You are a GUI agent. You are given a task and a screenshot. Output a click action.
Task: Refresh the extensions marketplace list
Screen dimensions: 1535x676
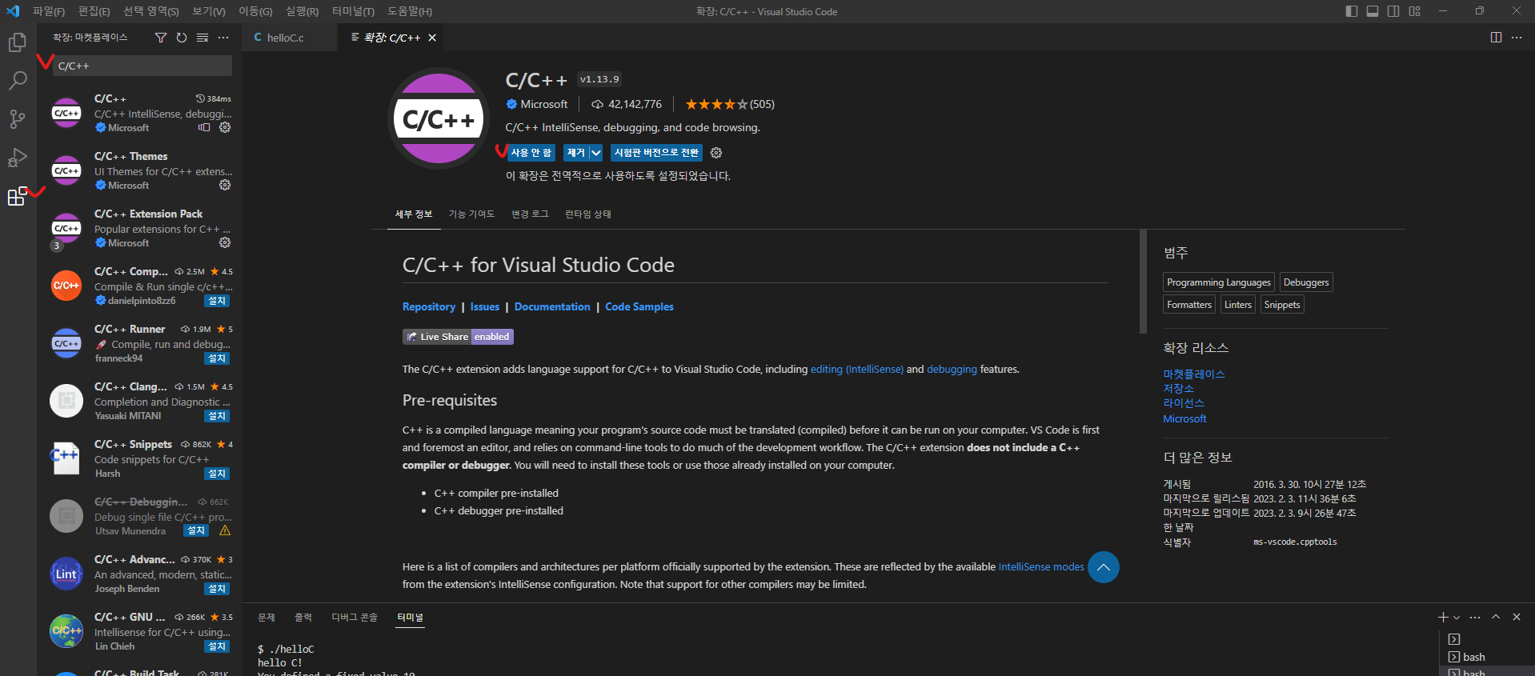coord(182,38)
